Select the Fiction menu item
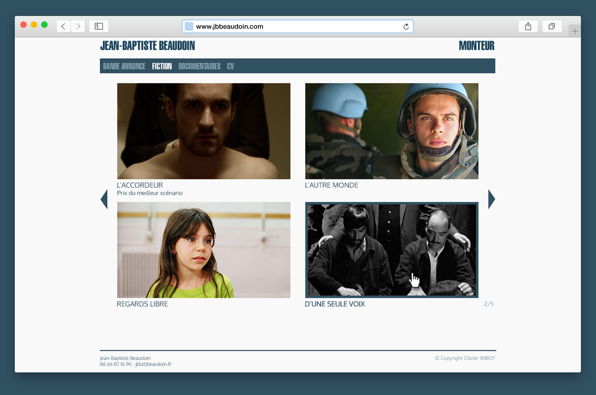This screenshot has width=596, height=395. [x=162, y=66]
